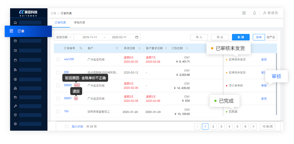Open the 10条/页 page size dropdown
294x144 pixels.
(267, 126)
